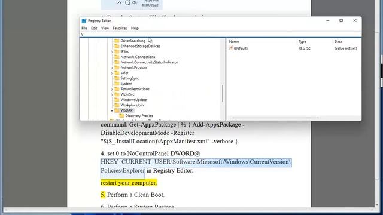Select the NetworkConnectivityStatusIndicator key label
This screenshot has width=383, height=215.
(x=149, y=62)
